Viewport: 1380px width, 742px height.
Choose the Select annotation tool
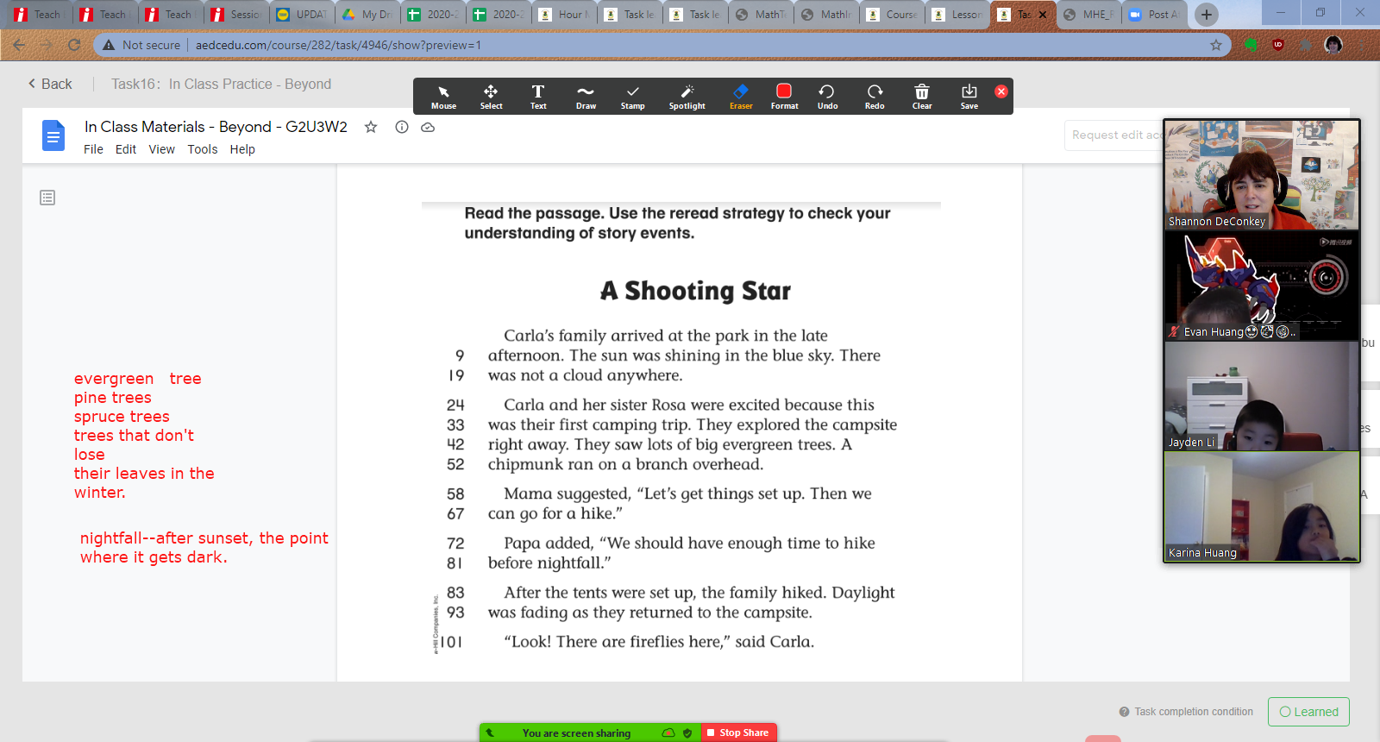(491, 97)
